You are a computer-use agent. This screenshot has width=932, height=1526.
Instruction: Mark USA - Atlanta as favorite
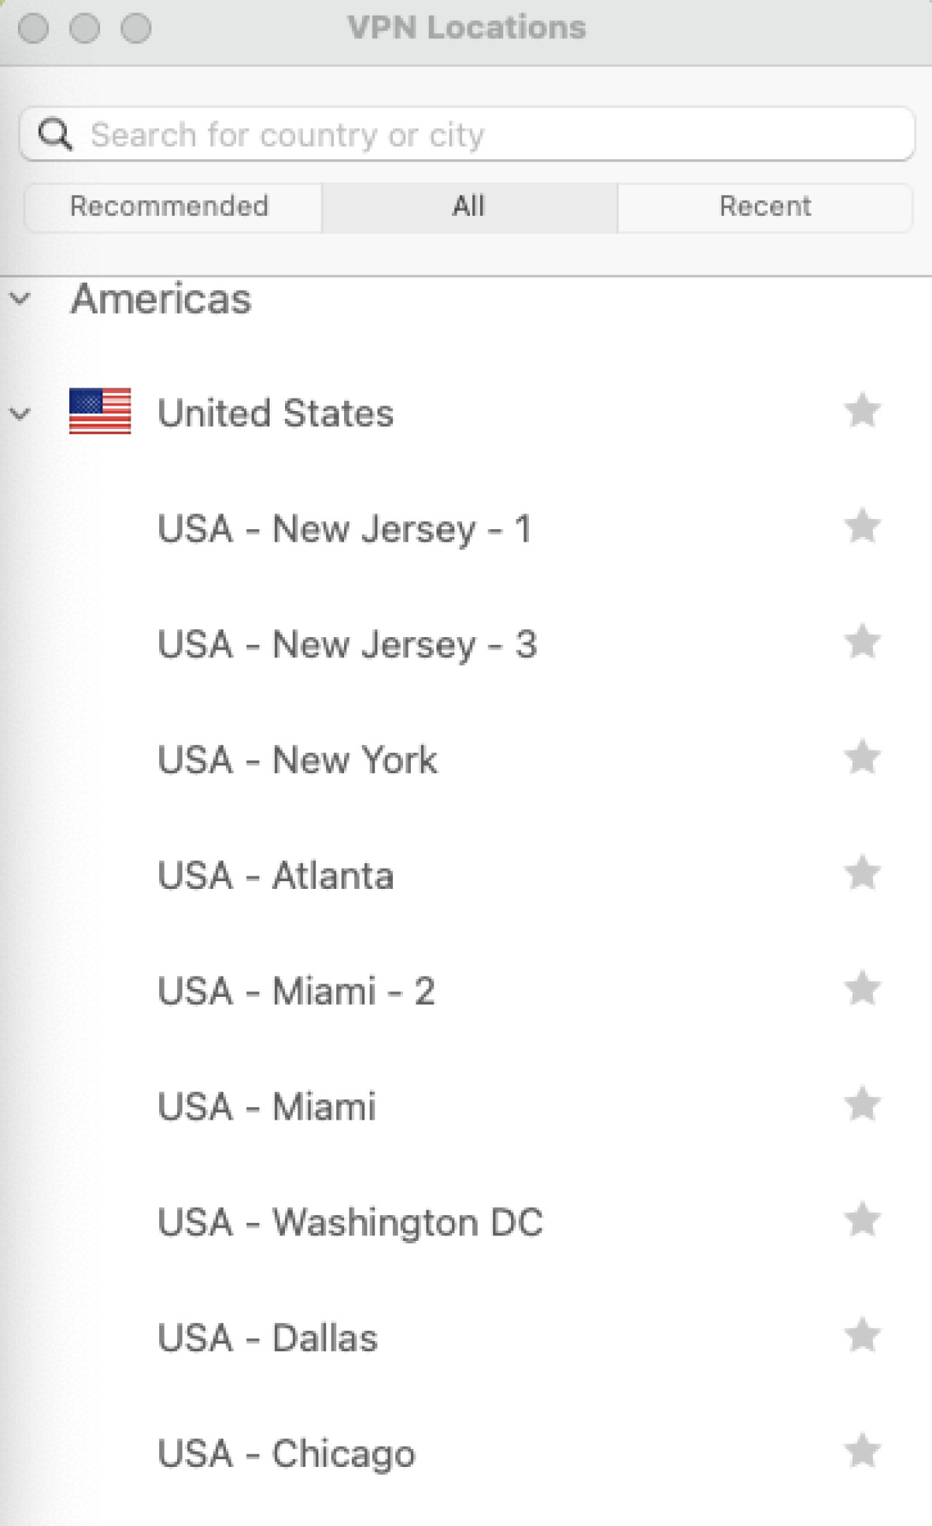tap(862, 873)
